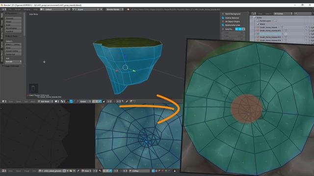The image size is (314, 176).
Task: Pin the image in the UV editor header
Action: click(78, 171)
